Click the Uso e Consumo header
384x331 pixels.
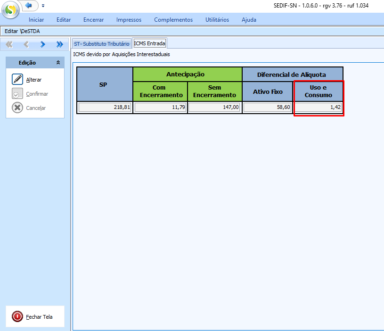[318, 91]
